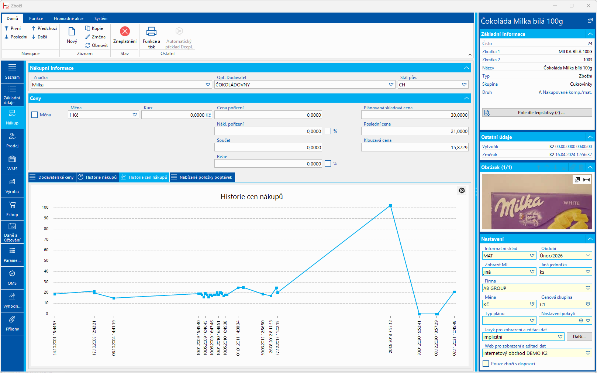The image size is (597, 373).
Task: Open the Zobrazit MJ dropdown
Action: coord(532,272)
